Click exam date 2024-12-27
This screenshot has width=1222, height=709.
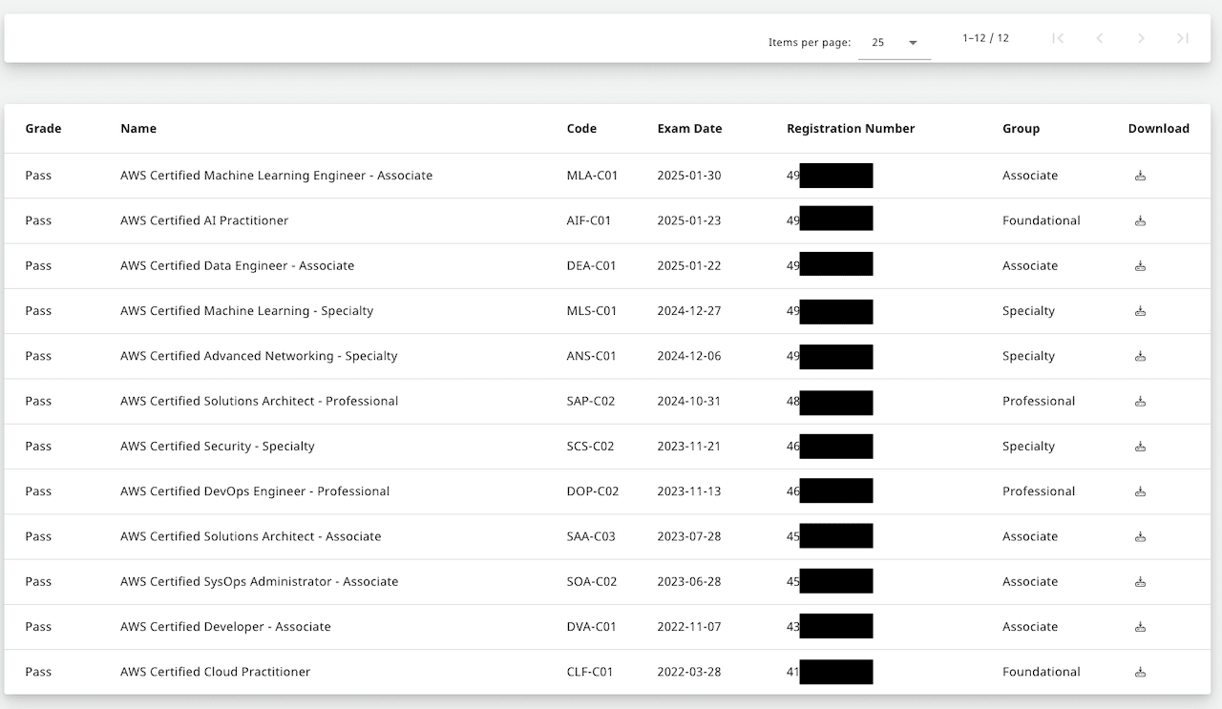tap(689, 311)
